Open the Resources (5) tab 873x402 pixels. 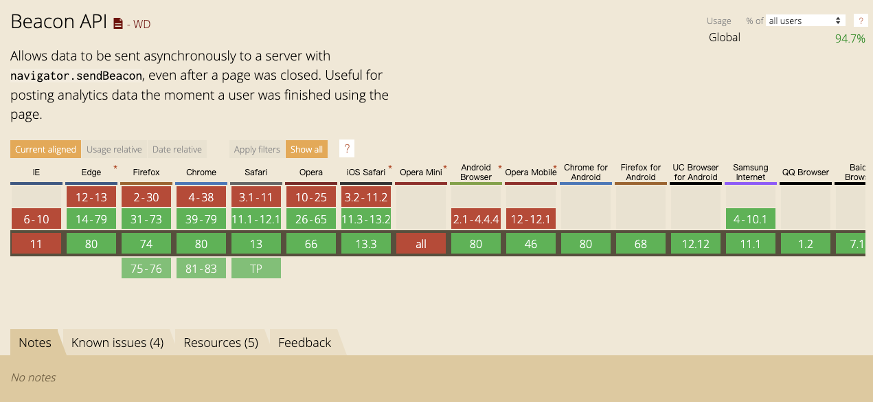[x=220, y=342]
